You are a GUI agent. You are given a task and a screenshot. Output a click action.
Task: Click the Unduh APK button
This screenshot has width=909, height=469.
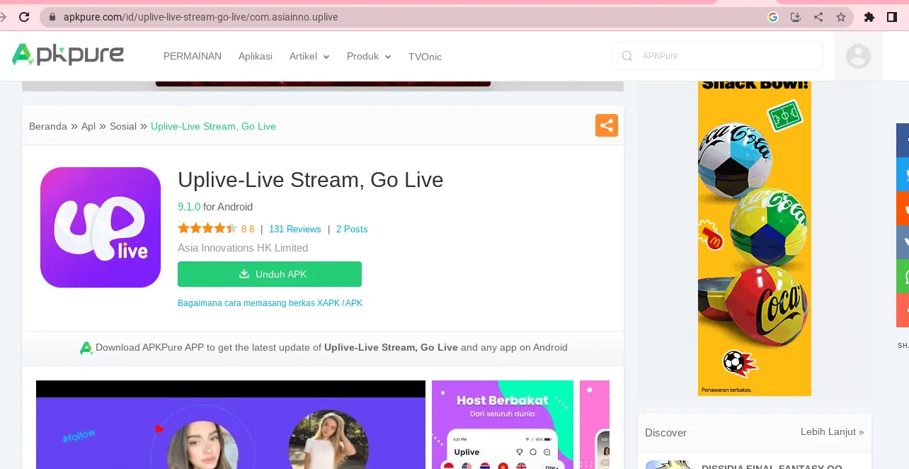coord(270,274)
